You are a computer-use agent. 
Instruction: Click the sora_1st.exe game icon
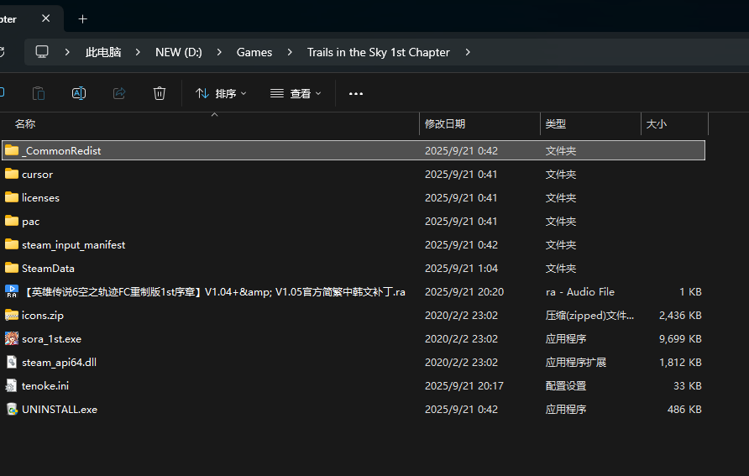12,338
